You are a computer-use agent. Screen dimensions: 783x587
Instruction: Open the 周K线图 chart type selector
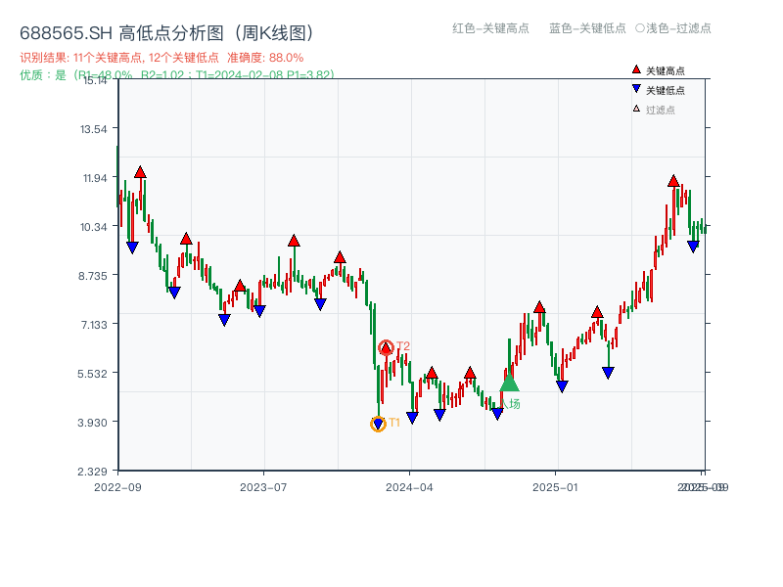tap(277, 30)
